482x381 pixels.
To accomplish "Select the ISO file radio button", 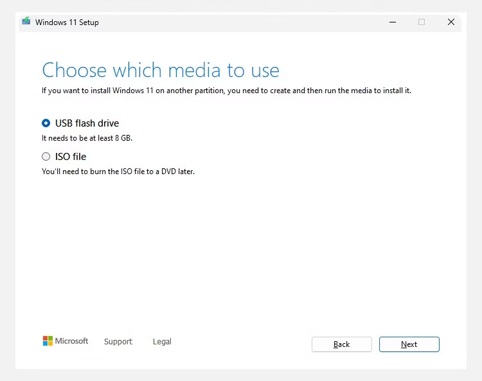I will [x=46, y=157].
